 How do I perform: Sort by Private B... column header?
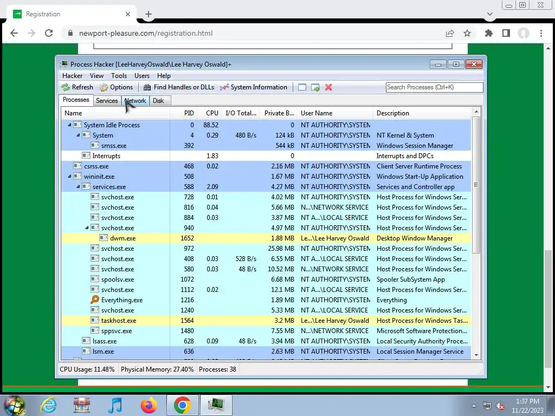point(279,113)
